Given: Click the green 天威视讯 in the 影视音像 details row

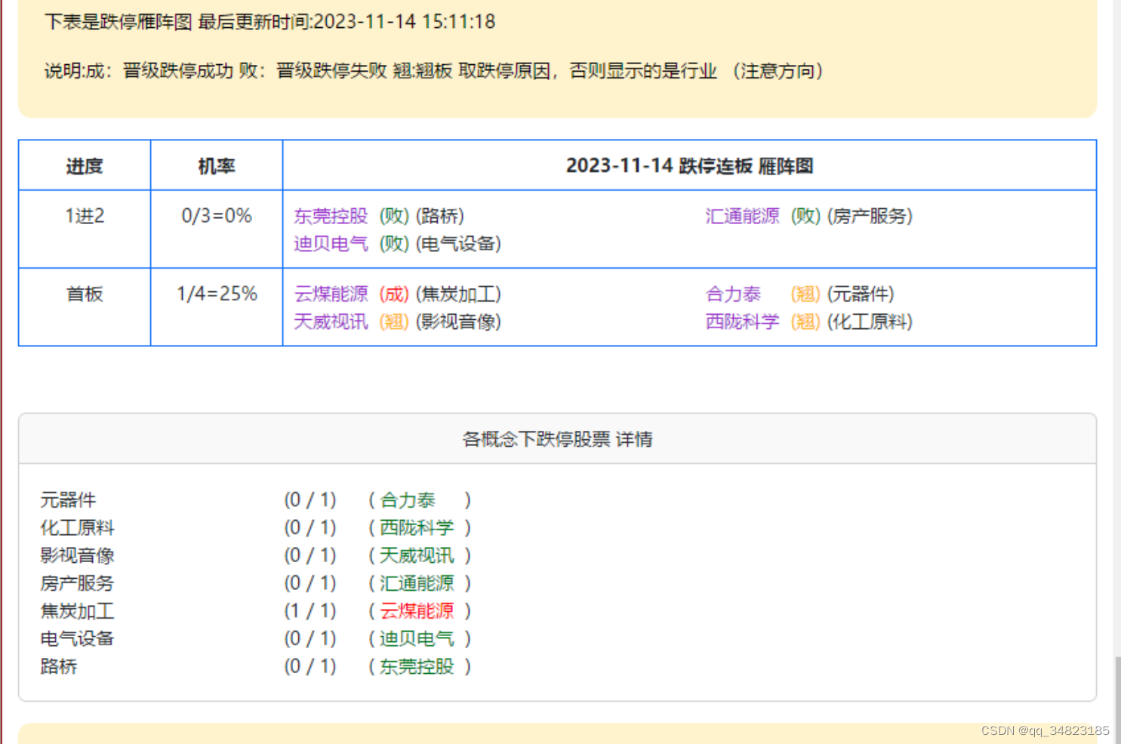Looking at the screenshot, I should click(x=417, y=556).
